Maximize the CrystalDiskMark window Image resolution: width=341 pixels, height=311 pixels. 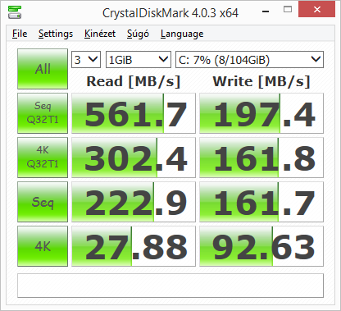[x=288, y=10]
